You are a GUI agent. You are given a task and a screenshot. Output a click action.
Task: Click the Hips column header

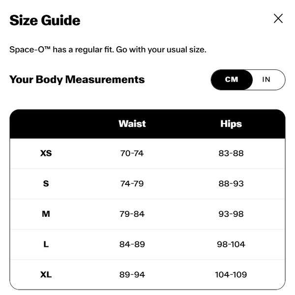(x=231, y=124)
